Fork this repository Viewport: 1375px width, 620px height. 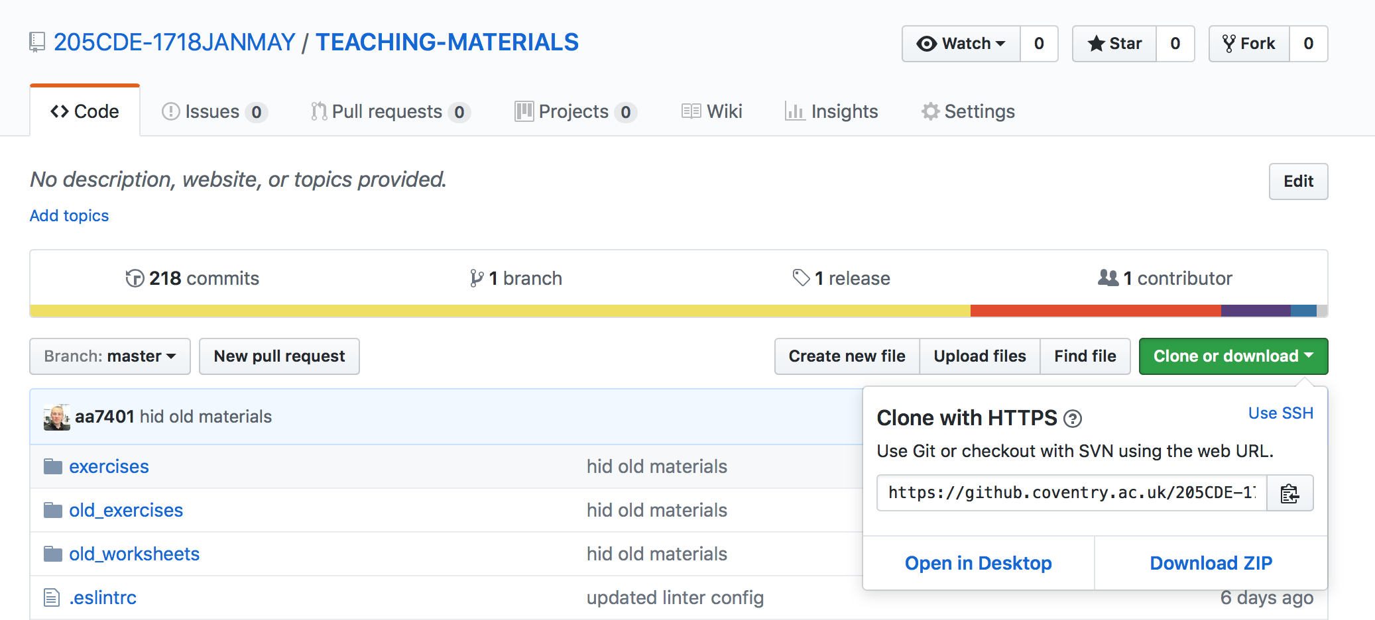tap(1250, 44)
